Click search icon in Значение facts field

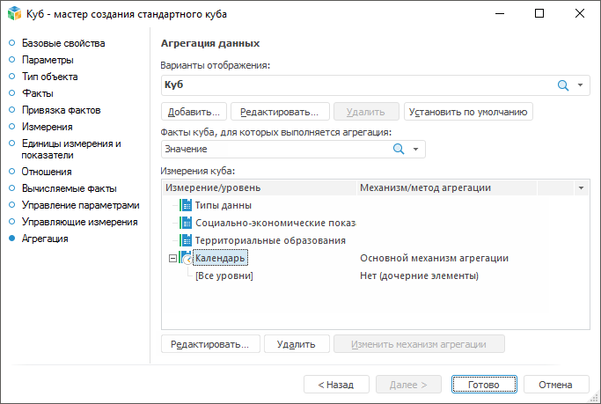pyautogui.click(x=399, y=150)
